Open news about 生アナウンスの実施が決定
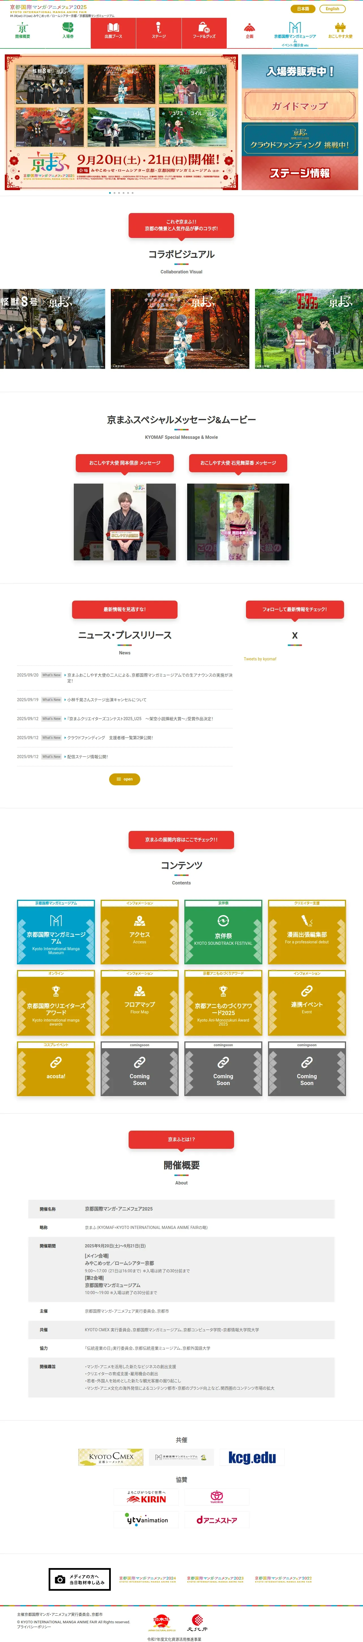This screenshot has width=363, height=1642. [150, 678]
